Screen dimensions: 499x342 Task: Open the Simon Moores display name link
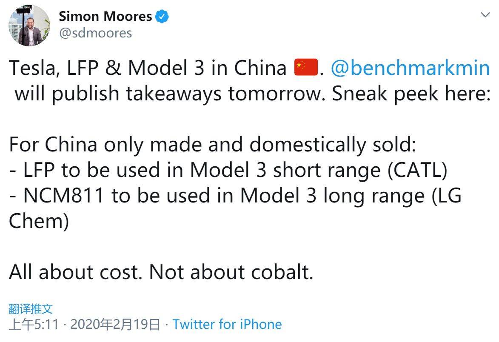coord(105,17)
